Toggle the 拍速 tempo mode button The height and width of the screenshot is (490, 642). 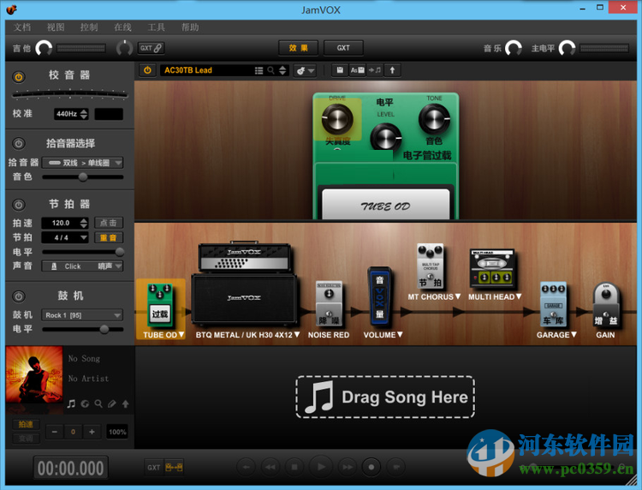point(26,424)
